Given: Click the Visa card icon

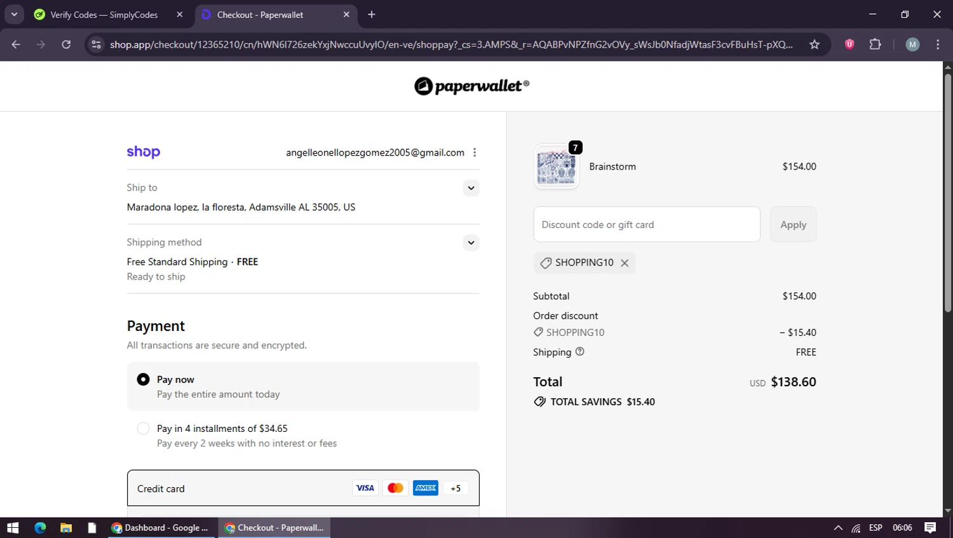Looking at the screenshot, I should (x=365, y=488).
